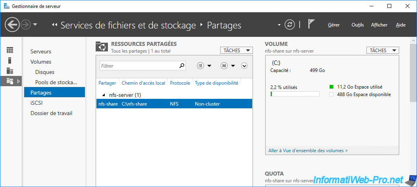Screen dimensions: 417x187
Task: Select the Local Server sidebar icon
Action: 10,60
